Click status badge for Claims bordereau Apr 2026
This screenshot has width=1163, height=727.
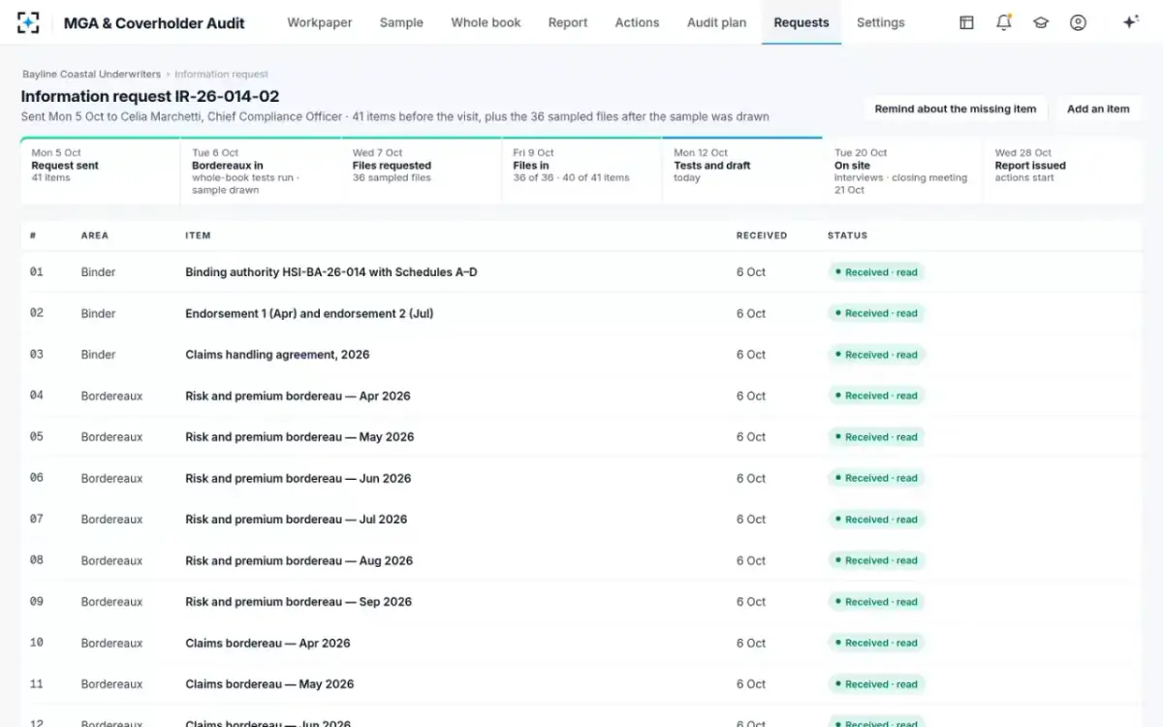click(x=876, y=643)
